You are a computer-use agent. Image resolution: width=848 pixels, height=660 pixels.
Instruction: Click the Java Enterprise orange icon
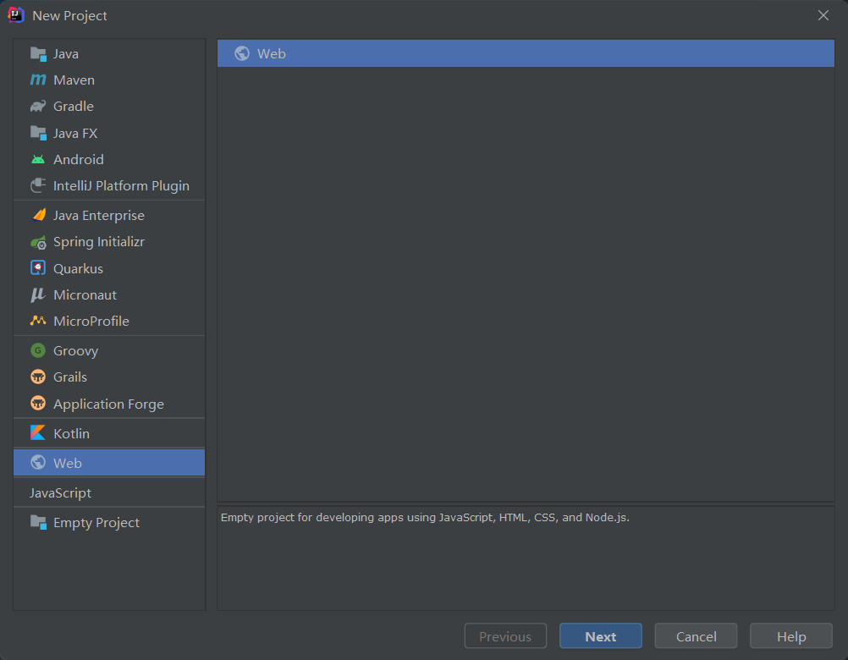[x=38, y=215]
